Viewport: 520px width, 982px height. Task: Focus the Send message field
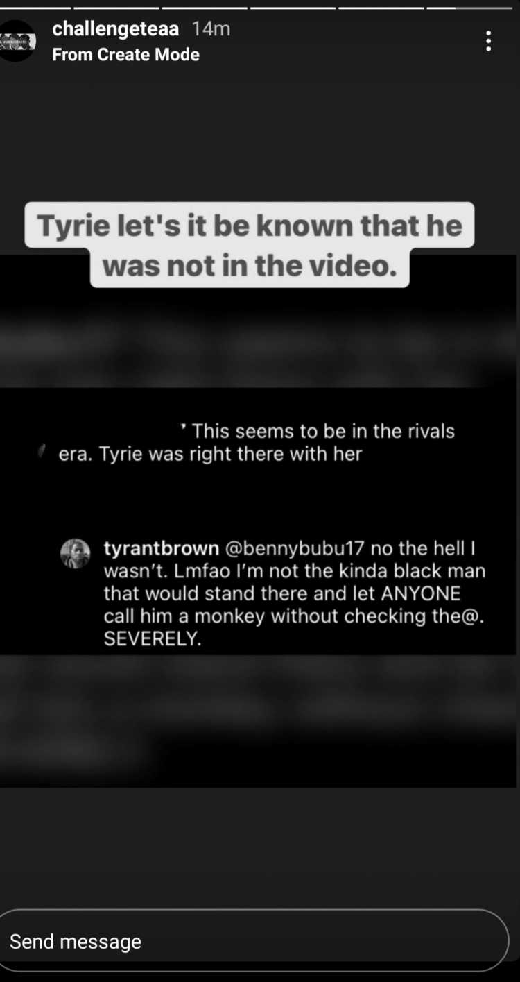pos(253,941)
